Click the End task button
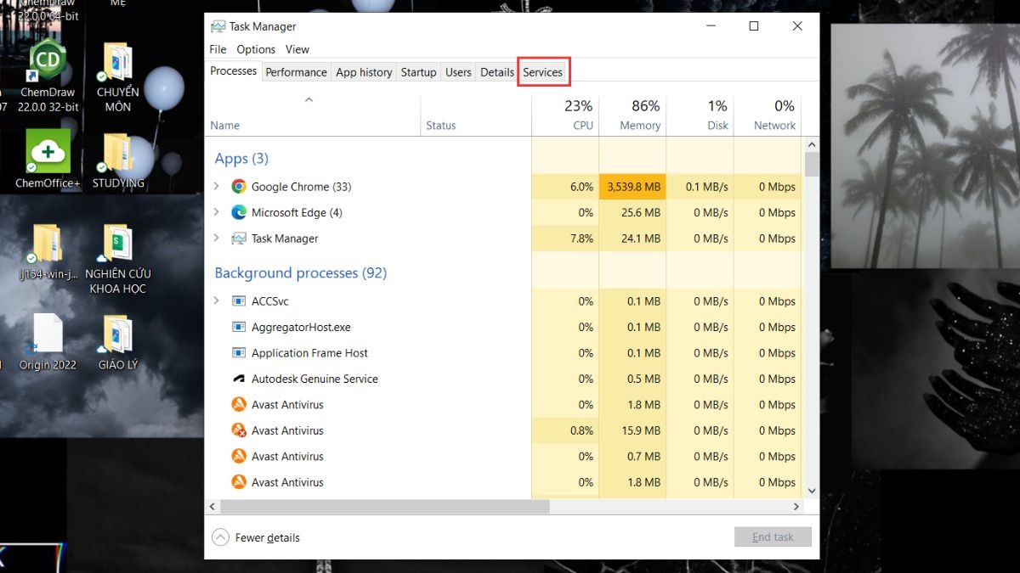1020x573 pixels. (x=773, y=537)
